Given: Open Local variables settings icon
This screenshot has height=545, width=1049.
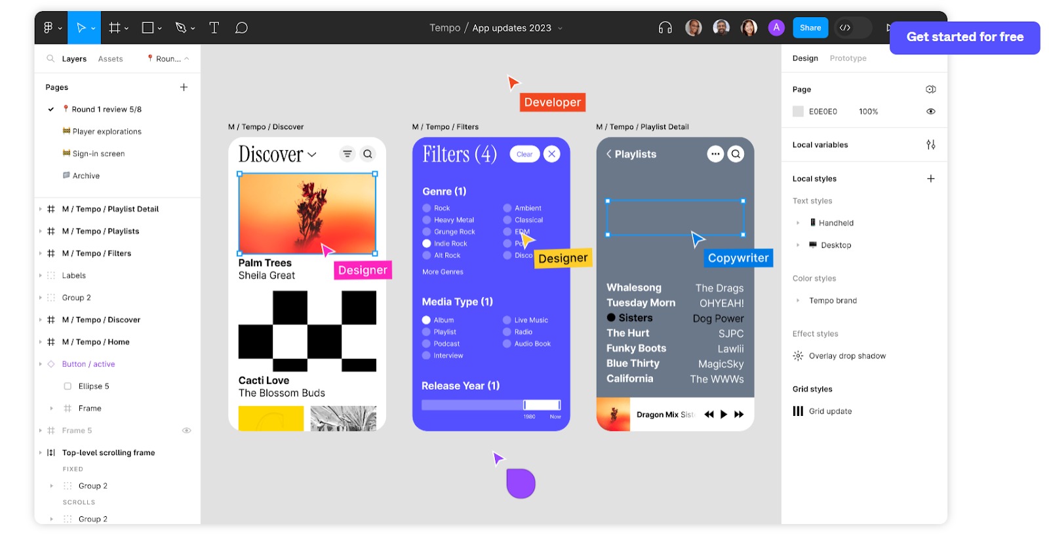Looking at the screenshot, I should pos(930,145).
